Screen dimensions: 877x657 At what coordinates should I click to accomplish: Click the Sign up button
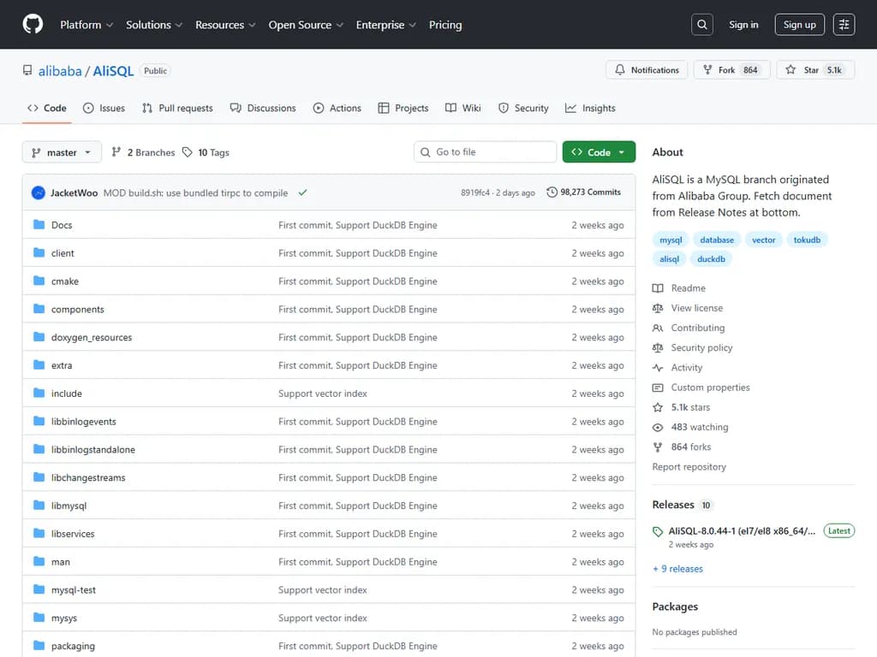tap(799, 25)
